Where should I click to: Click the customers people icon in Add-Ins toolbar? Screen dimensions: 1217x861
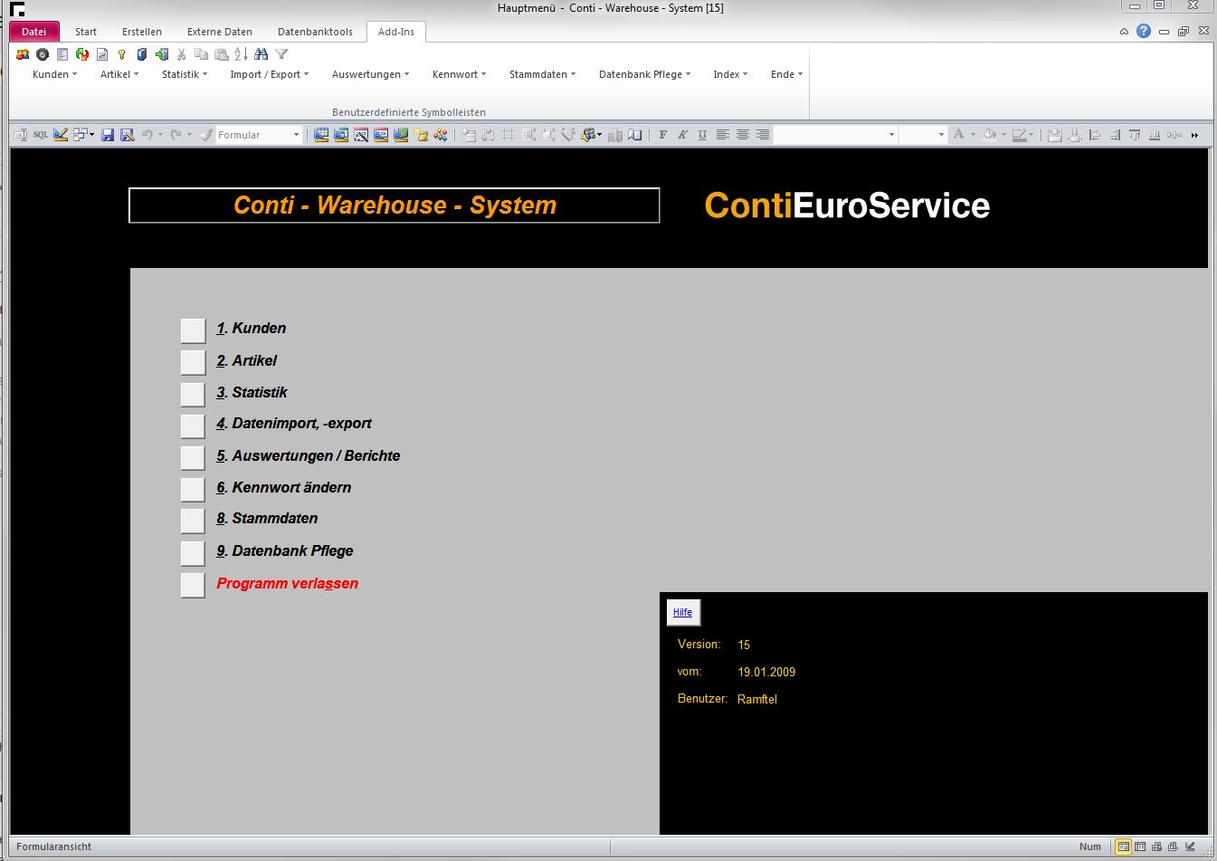[x=23, y=54]
